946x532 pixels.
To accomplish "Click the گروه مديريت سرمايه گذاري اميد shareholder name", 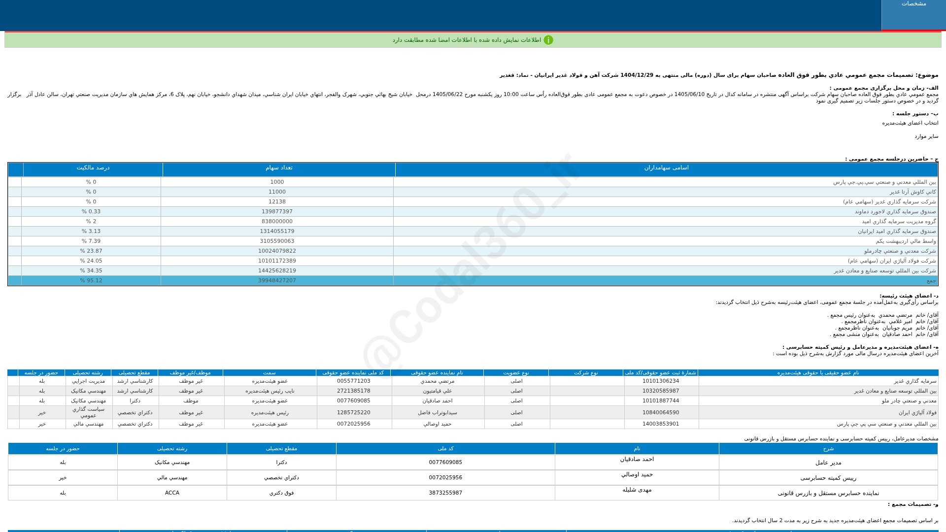I will coord(899,221).
